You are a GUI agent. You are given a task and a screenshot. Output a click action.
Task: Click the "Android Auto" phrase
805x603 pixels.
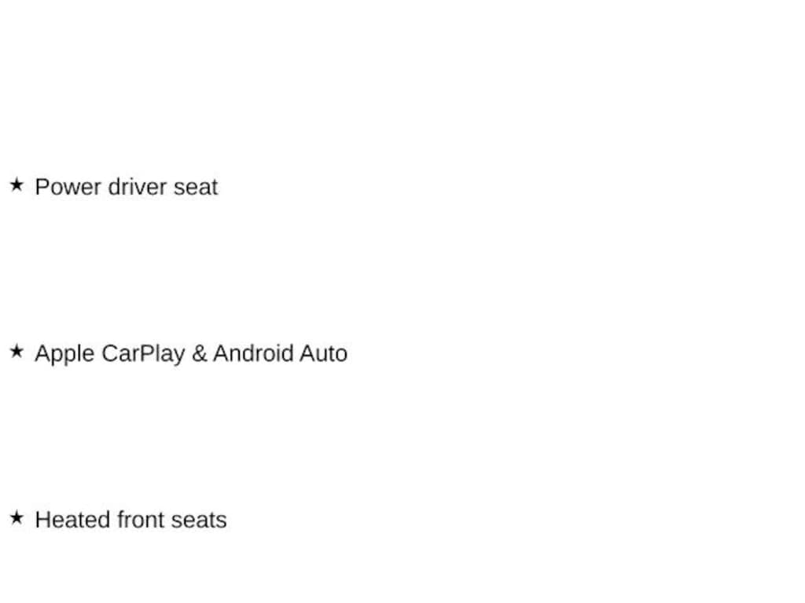(281, 353)
